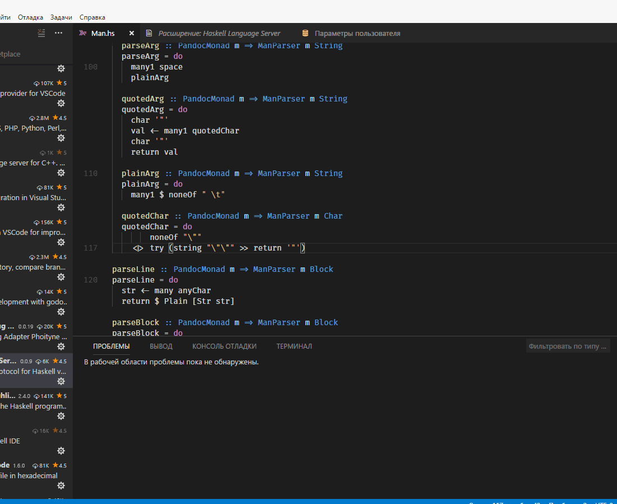Open gear menu for 'VSCode for impro...' extension
617x504 pixels.
tap(61, 242)
